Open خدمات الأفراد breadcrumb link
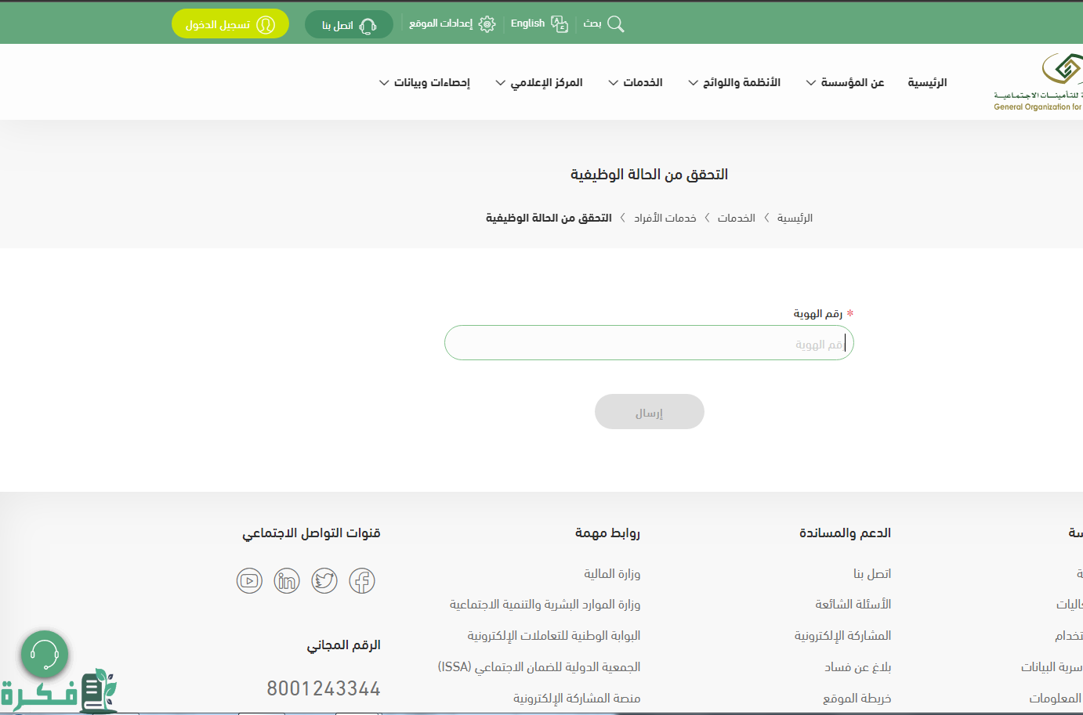 pyautogui.click(x=665, y=218)
